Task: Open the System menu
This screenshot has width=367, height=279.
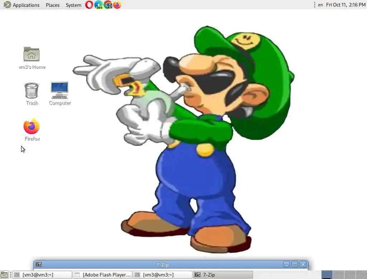Action: tap(73, 5)
